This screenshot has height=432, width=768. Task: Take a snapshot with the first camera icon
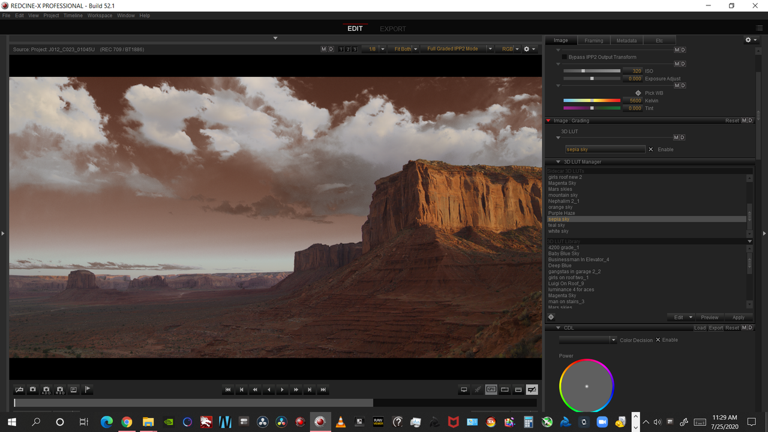[33, 389]
